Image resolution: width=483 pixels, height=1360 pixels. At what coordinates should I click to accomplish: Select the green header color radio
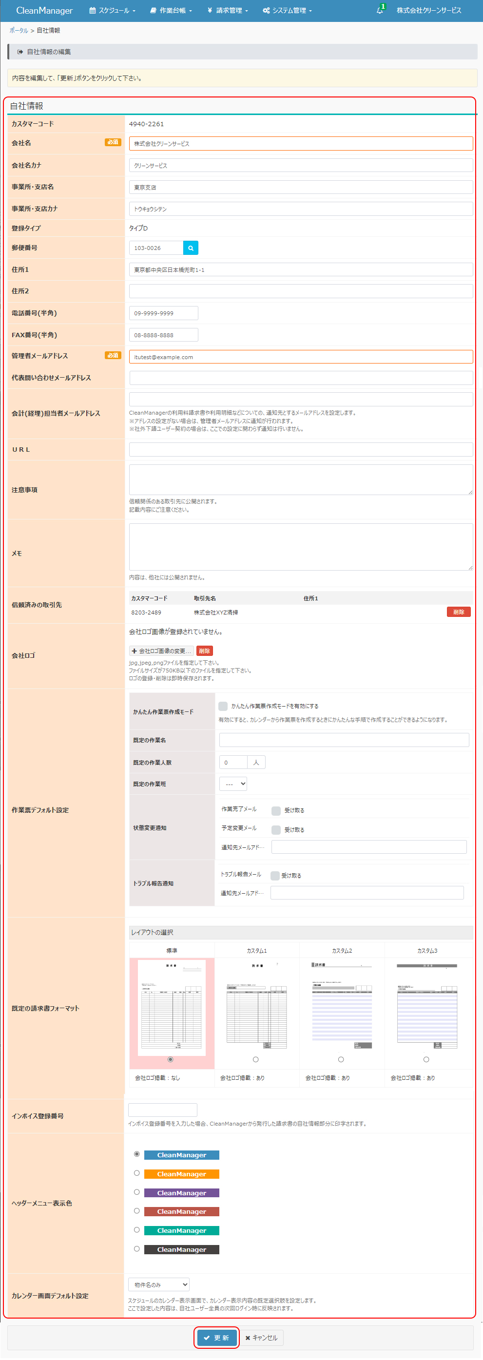point(137,1230)
